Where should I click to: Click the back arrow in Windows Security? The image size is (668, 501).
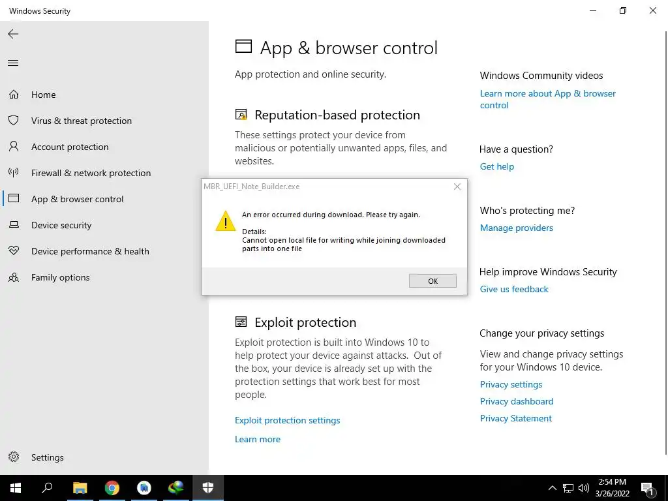[13, 34]
